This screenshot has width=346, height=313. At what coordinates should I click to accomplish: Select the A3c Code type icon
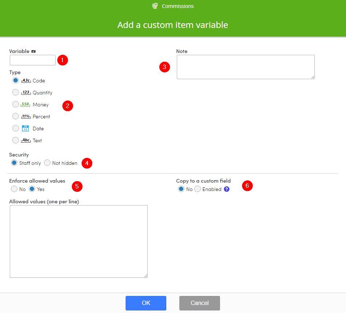coord(25,80)
